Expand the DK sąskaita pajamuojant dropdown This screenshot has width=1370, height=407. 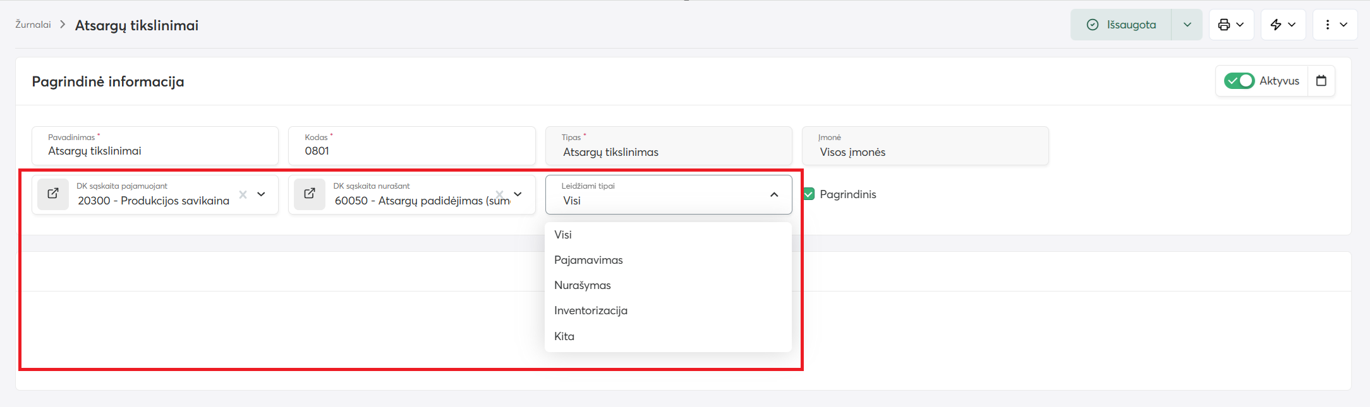[262, 194]
